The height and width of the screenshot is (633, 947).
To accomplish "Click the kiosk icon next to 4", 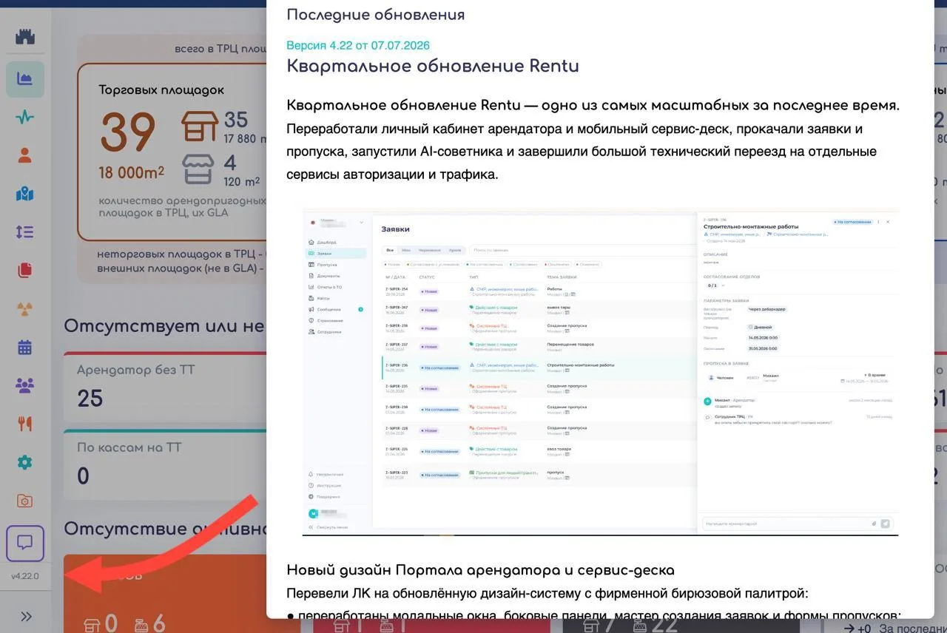I will click(x=200, y=169).
